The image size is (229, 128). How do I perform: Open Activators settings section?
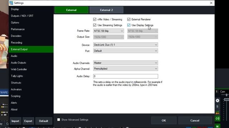pos(31,89)
